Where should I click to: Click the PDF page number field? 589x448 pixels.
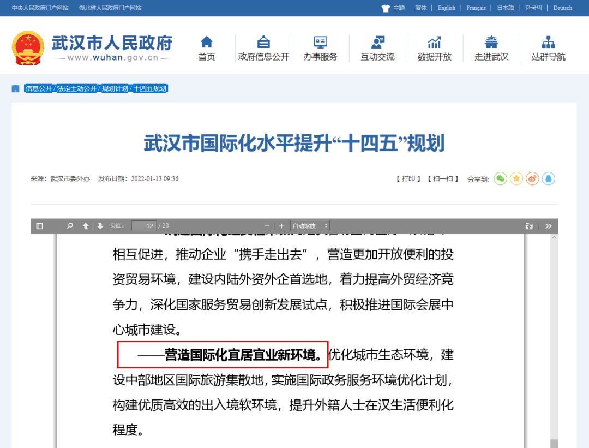pyautogui.click(x=144, y=226)
